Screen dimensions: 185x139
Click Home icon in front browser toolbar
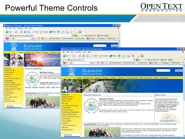point(87,56)
